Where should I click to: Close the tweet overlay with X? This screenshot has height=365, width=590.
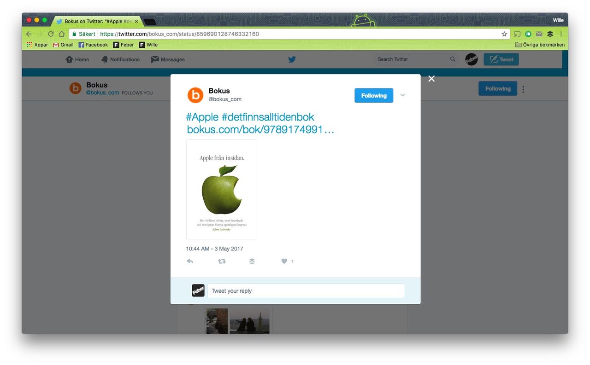[x=431, y=79]
